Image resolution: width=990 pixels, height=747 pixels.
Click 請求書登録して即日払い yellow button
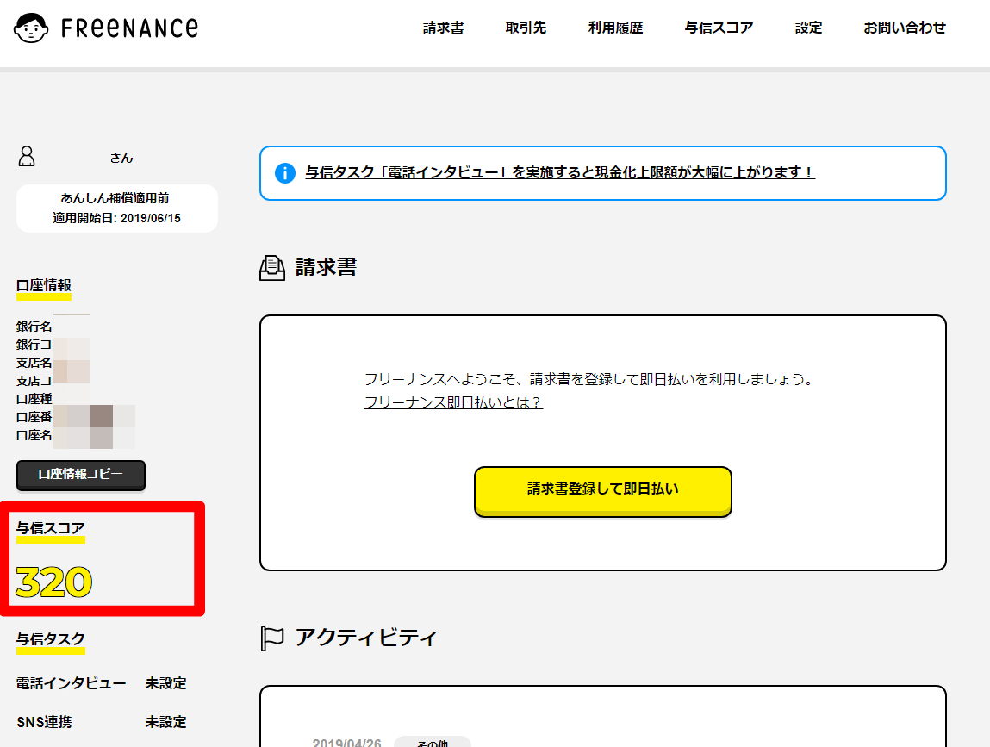(x=603, y=491)
